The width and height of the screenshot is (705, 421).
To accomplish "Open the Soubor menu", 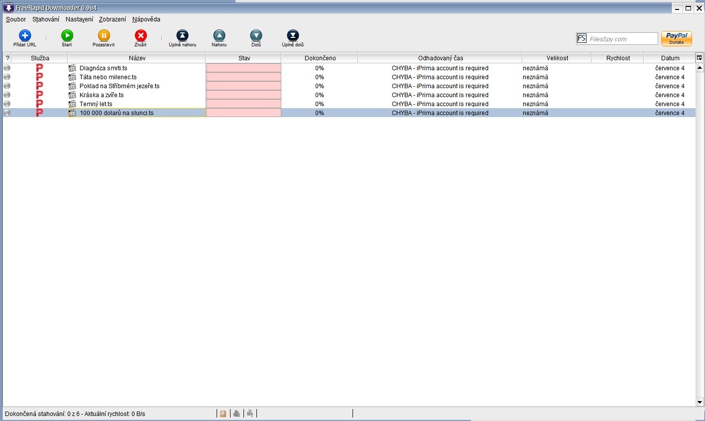I will [x=16, y=19].
